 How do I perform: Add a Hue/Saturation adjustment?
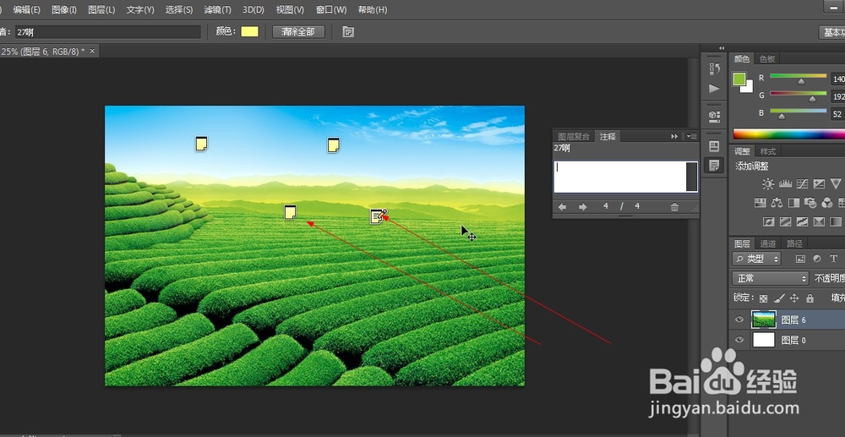tap(760, 203)
